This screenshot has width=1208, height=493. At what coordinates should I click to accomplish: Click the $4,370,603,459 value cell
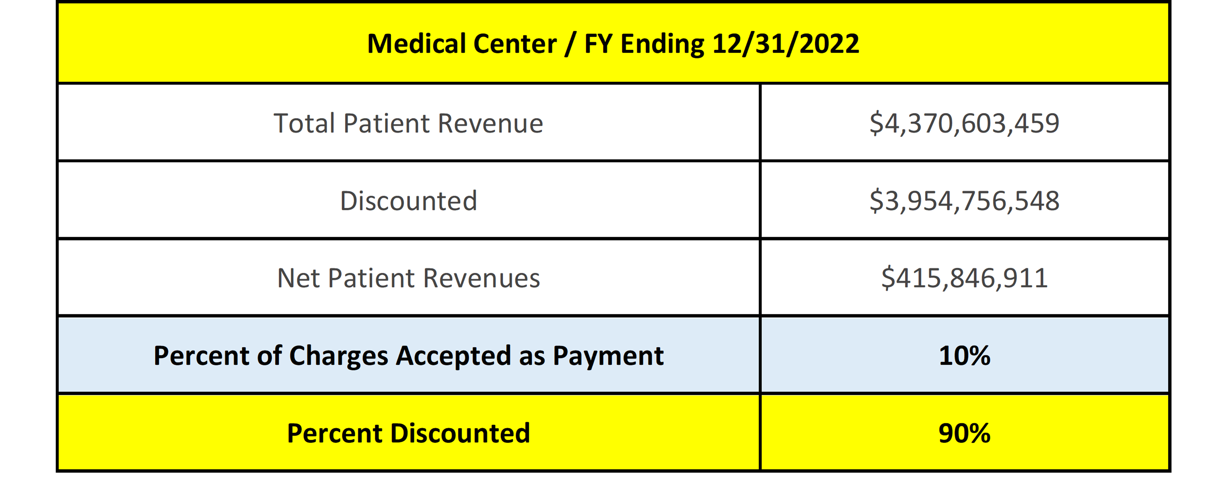(965, 123)
